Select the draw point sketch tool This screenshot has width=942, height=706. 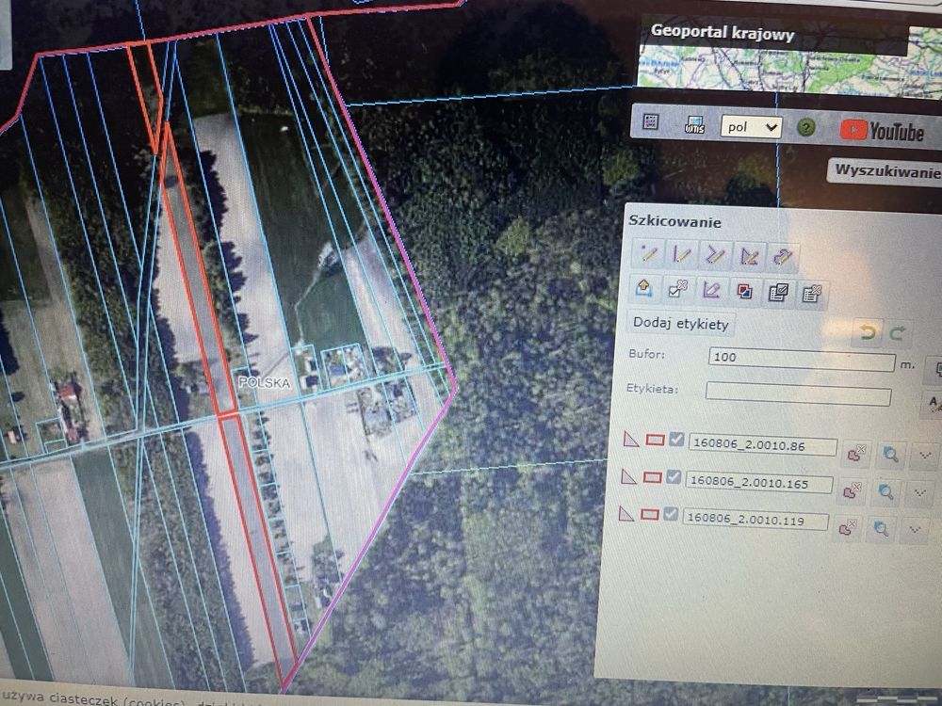point(648,253)
